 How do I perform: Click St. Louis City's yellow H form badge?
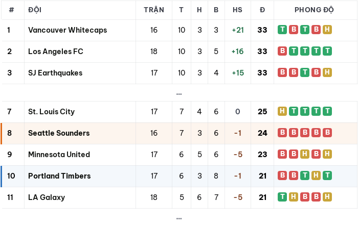coord(282,111)
